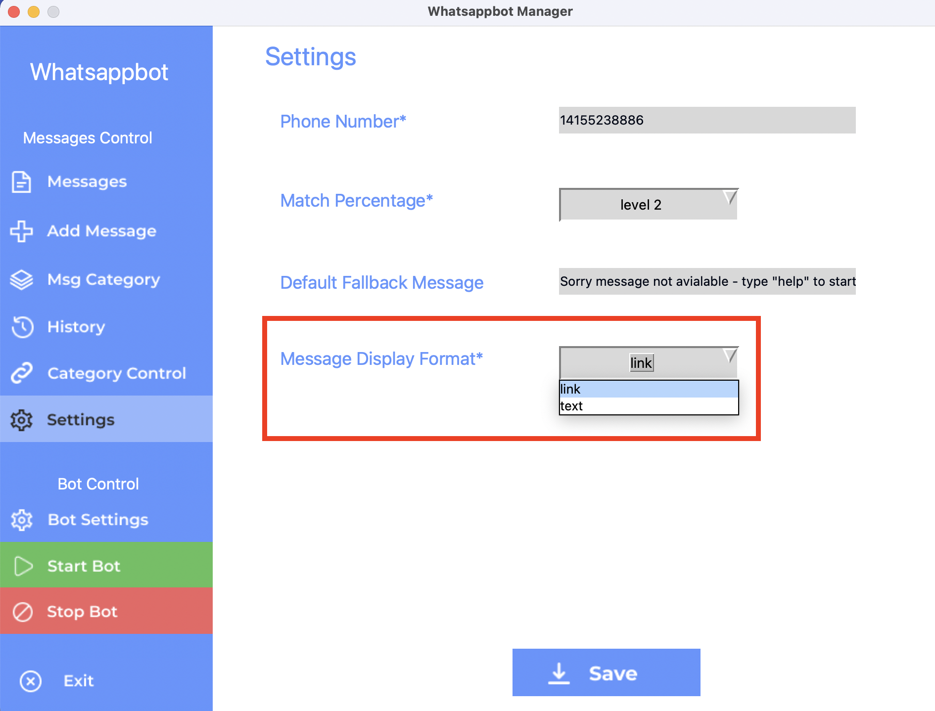The height and width of the screenshot is (711, 935).
Task: Click the Bot Settings gear icon
Action: 22,520
